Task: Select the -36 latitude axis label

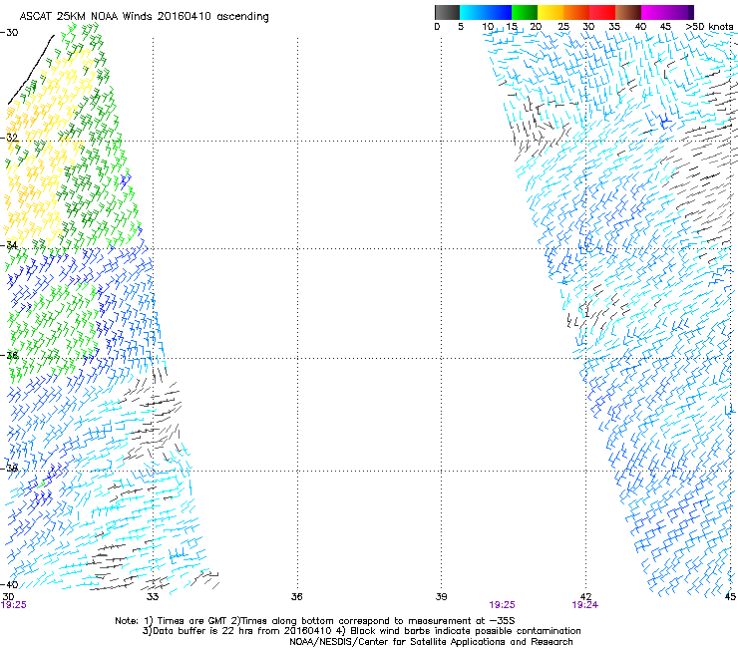Action: click(9, 355)
